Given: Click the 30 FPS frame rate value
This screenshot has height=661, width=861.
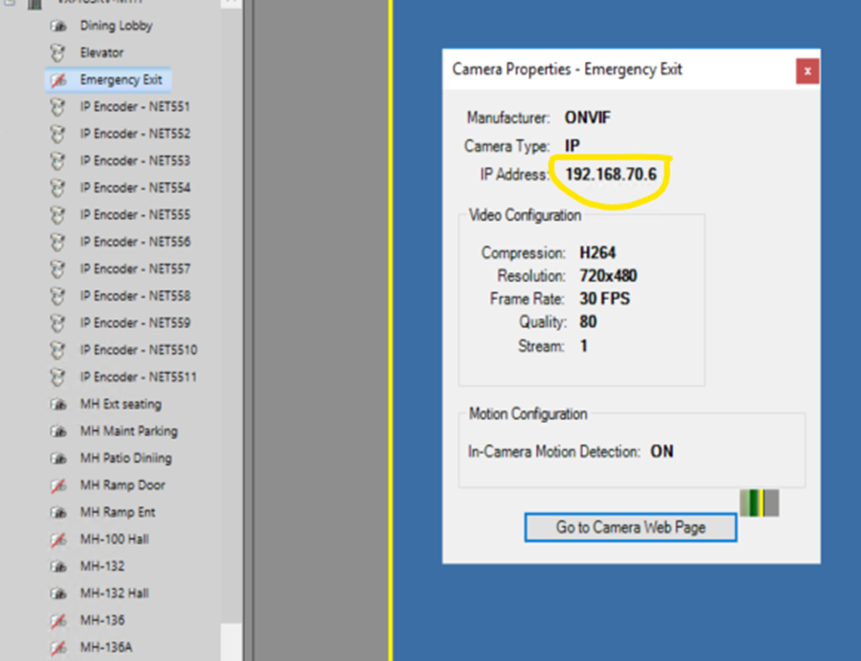Looking at the screenshot, I should (605, 299).
